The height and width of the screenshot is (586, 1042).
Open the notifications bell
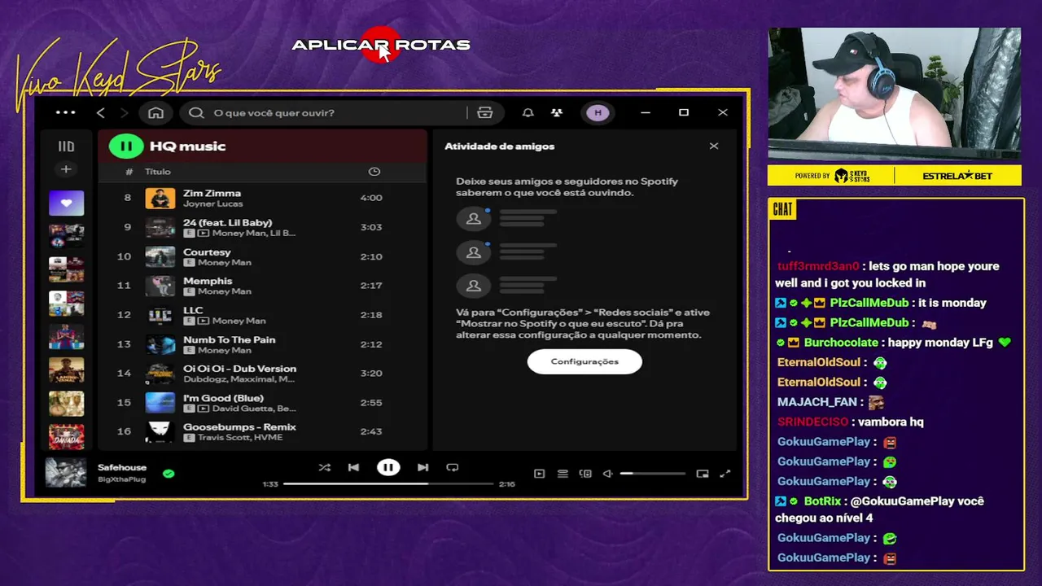coord(528,112)
